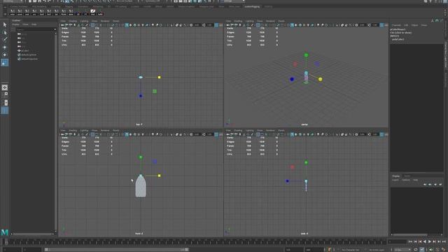
Task: Click CVs (click to show) in Channel Box
Action: pyautogui.click(x=400, y=33)
